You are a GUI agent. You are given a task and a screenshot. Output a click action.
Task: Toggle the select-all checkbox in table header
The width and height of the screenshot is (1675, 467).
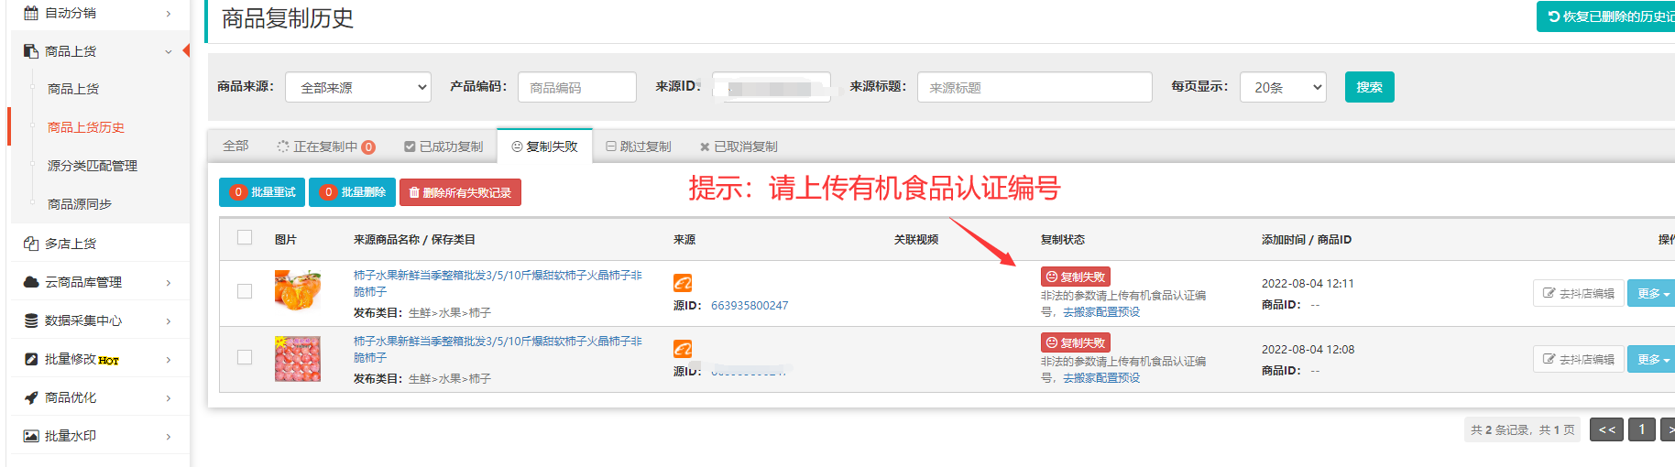[x=245, y=238]
